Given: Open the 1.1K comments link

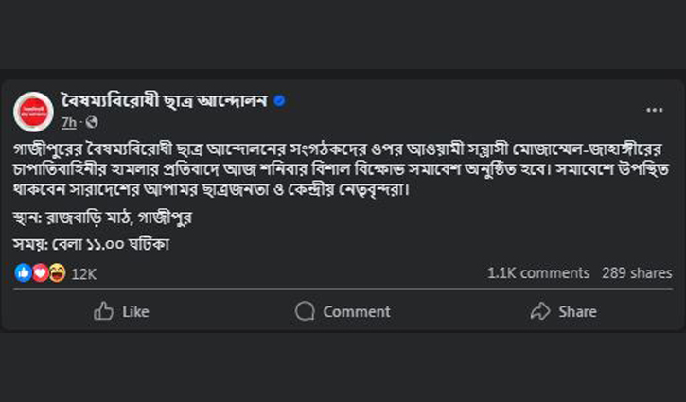Looking at the screenshot, I should coord(538,273).
